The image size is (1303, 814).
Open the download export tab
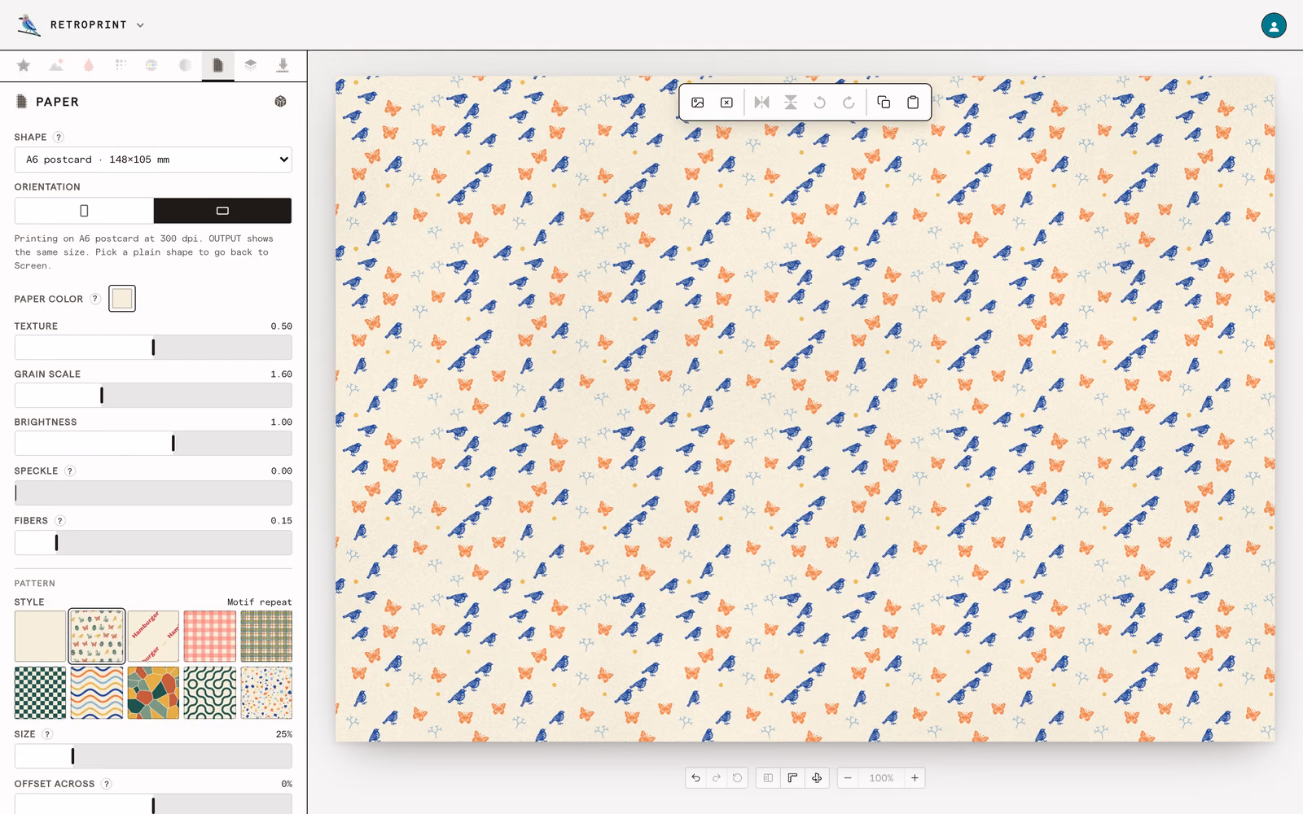[x=283, y=65]
